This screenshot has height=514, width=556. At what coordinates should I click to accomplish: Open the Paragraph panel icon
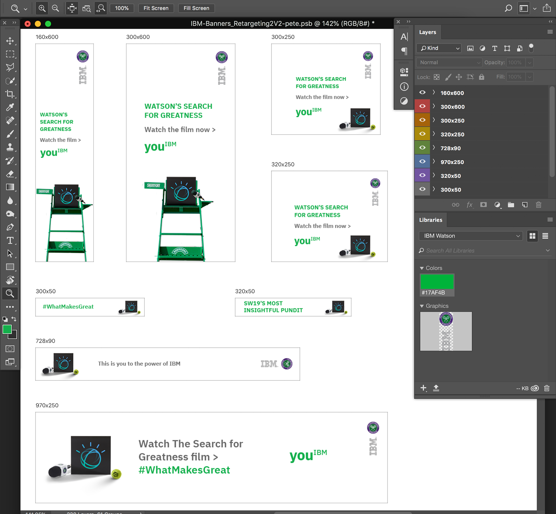(404, 51)
